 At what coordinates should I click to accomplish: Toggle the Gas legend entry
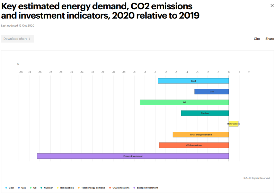21,188
